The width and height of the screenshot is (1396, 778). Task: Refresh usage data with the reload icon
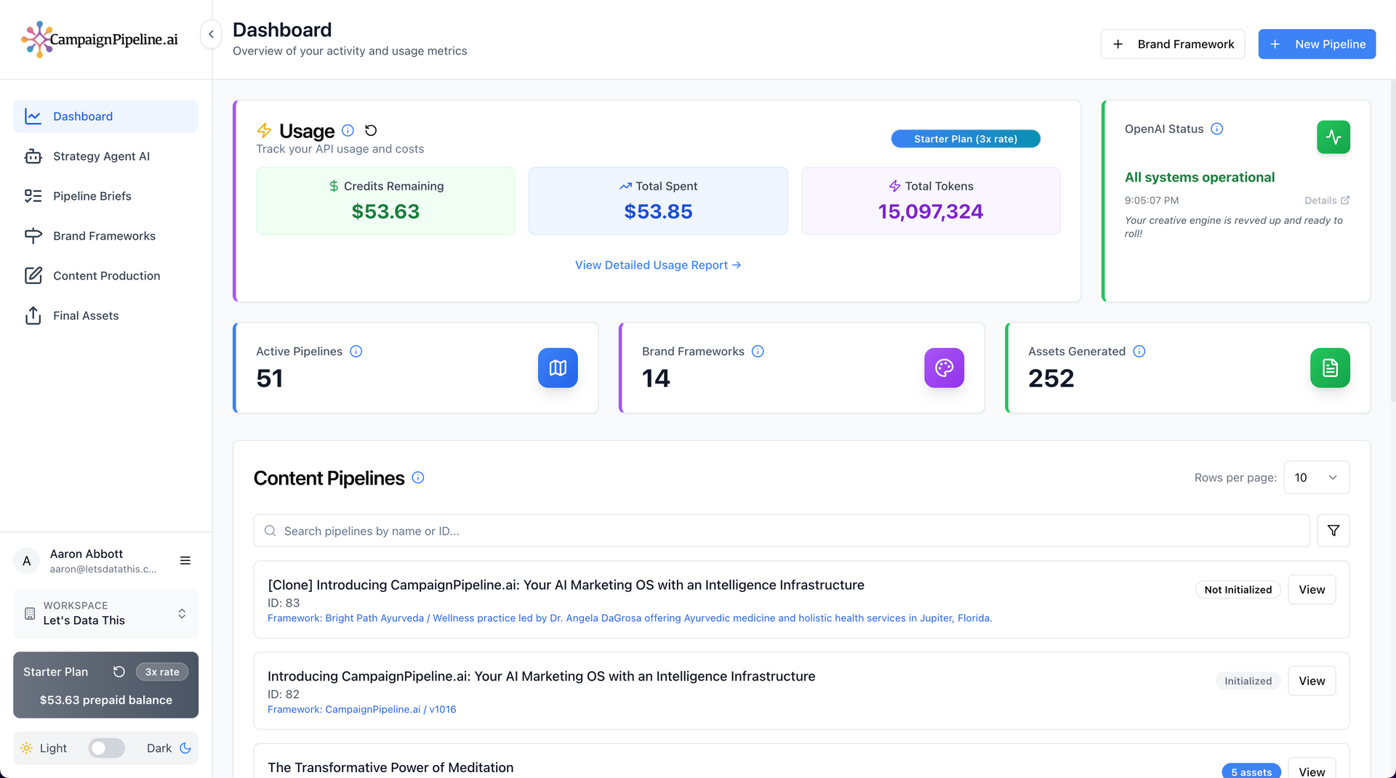[x=371, y=131]
